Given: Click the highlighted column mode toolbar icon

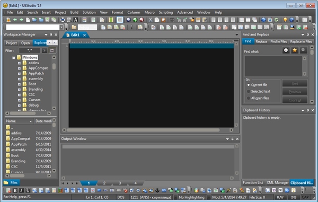Looking at the screenshot, I should (120, 20).
